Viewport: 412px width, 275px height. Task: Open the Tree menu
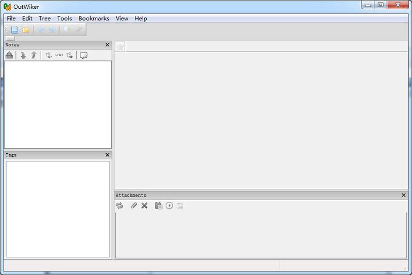click(x=45, y=19)
